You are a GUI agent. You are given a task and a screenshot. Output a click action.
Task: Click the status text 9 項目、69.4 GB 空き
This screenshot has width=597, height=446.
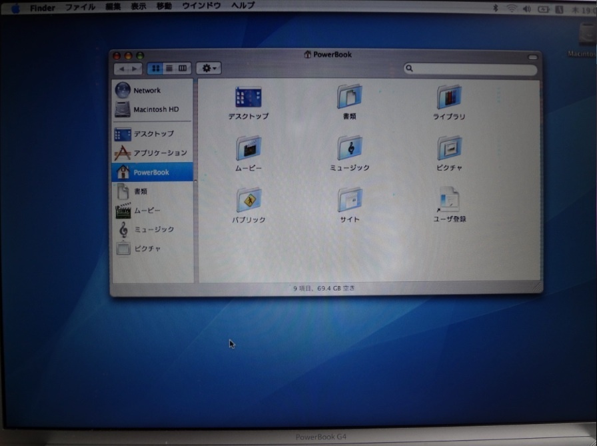point(324,288)
